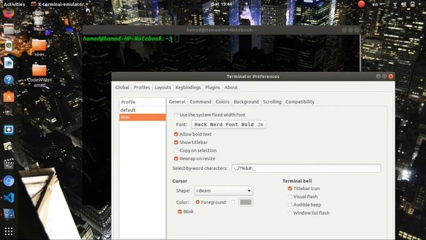Select the General profile sub-tab
Screen dimensions: 426x240
[177, 102]
